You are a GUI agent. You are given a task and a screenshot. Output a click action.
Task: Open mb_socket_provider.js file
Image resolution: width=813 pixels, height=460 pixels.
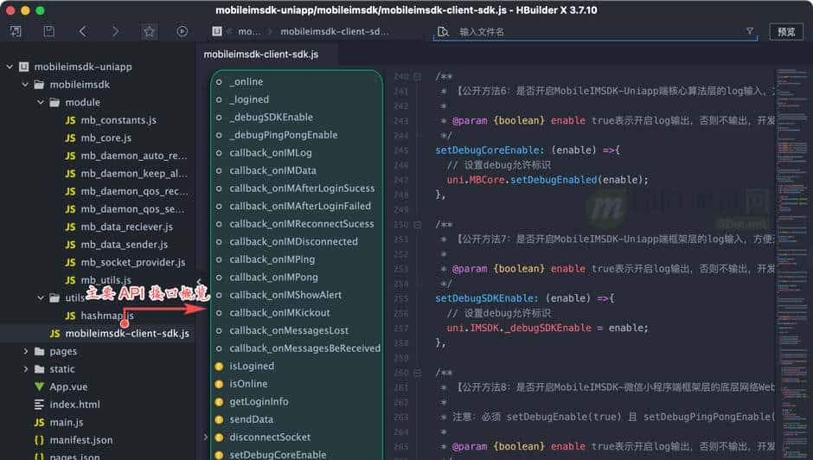[x=132, y=262]
